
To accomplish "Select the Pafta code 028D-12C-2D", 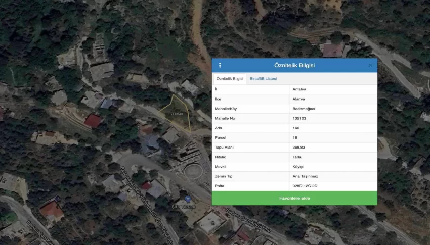I will pos(305,186).
